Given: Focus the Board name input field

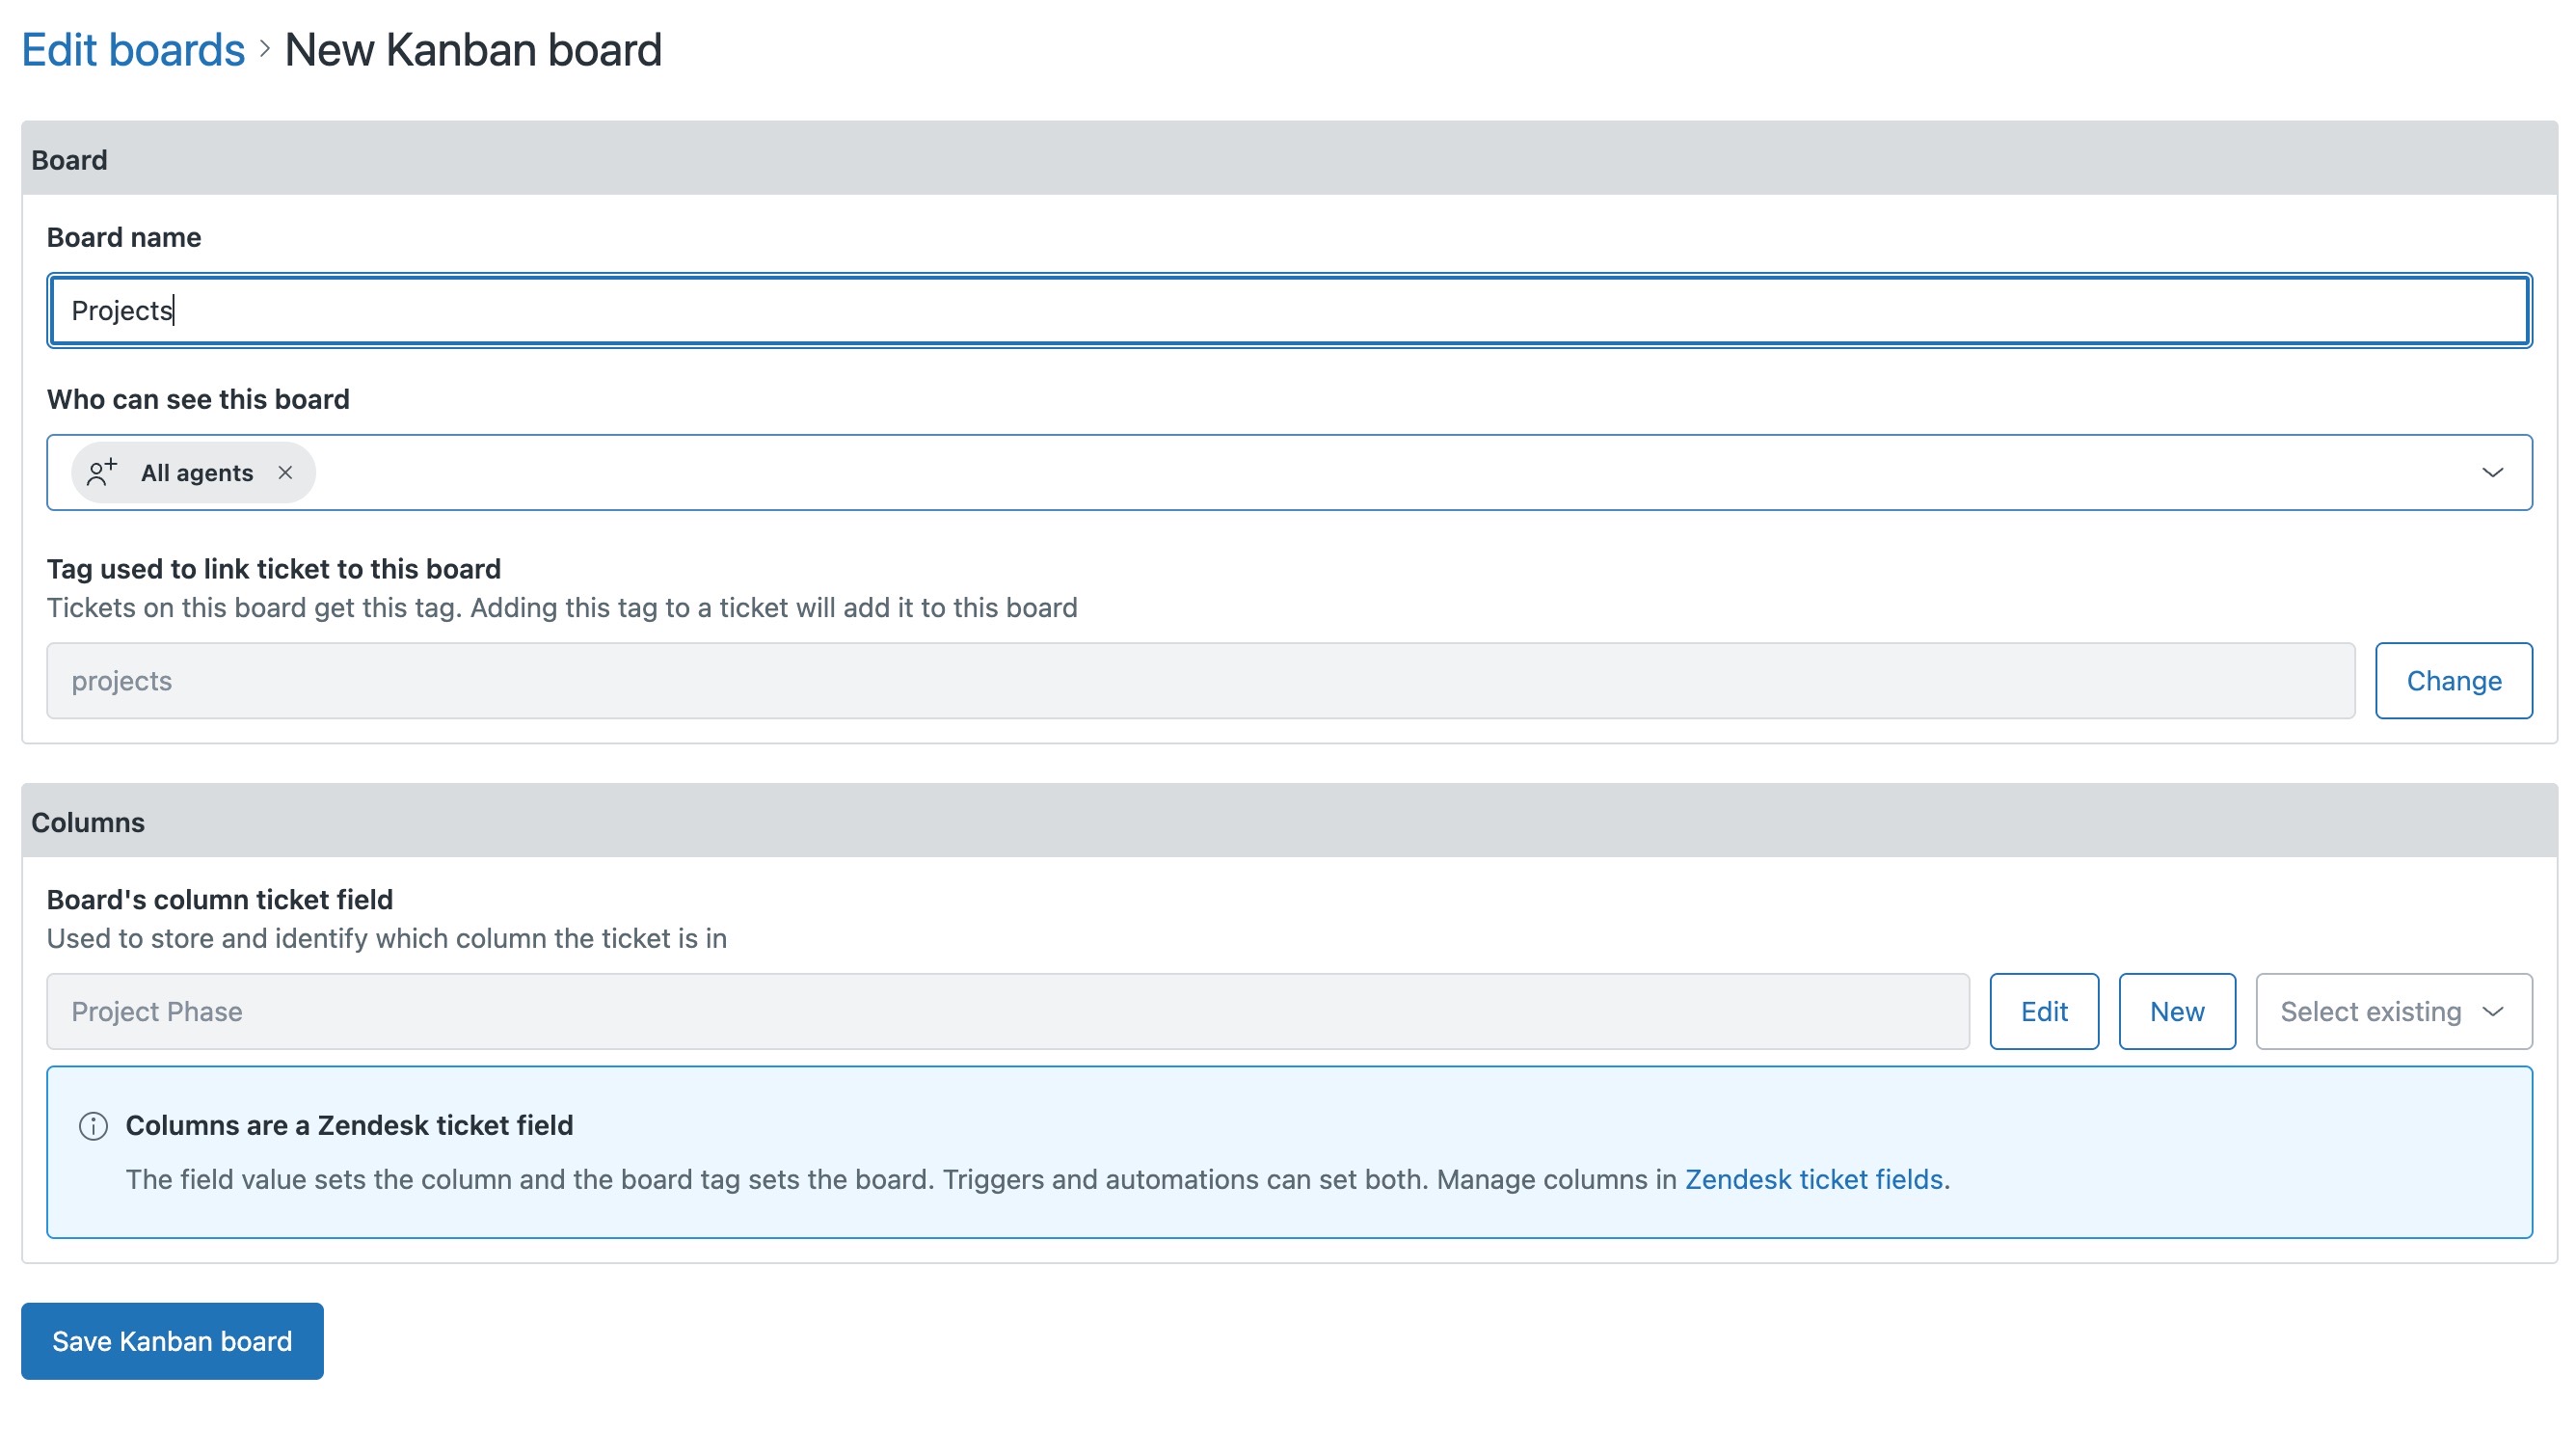Looking at the screenshot, I should click(1289, 310).
